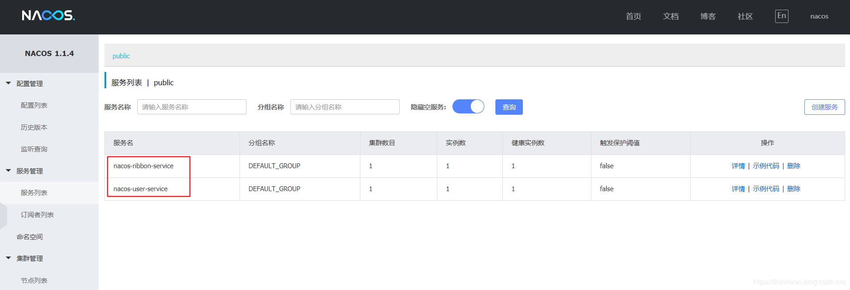Open 订阅者列表 in the sidebar

click(37, 215)
